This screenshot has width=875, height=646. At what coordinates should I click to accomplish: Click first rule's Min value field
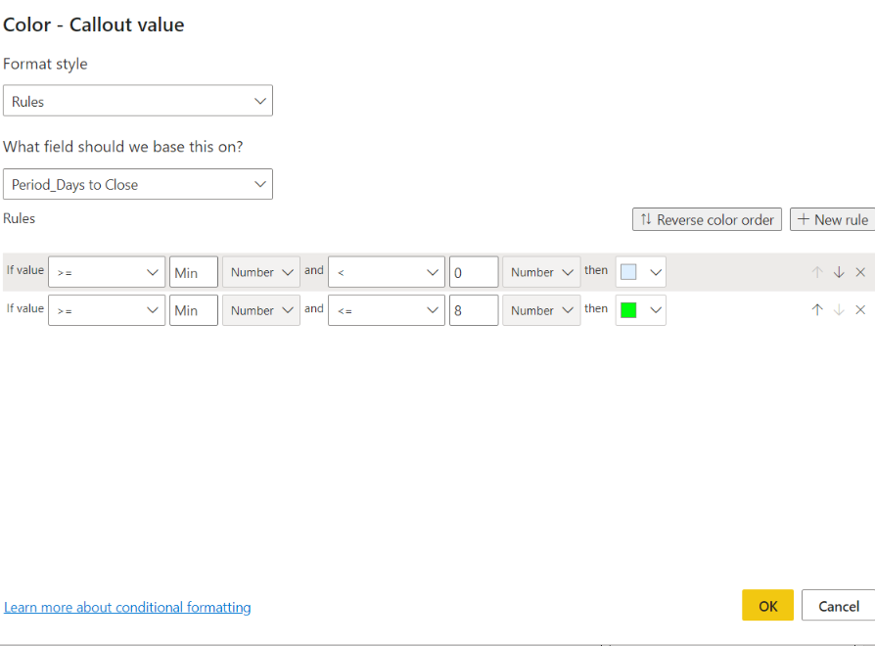pos(194,272)
